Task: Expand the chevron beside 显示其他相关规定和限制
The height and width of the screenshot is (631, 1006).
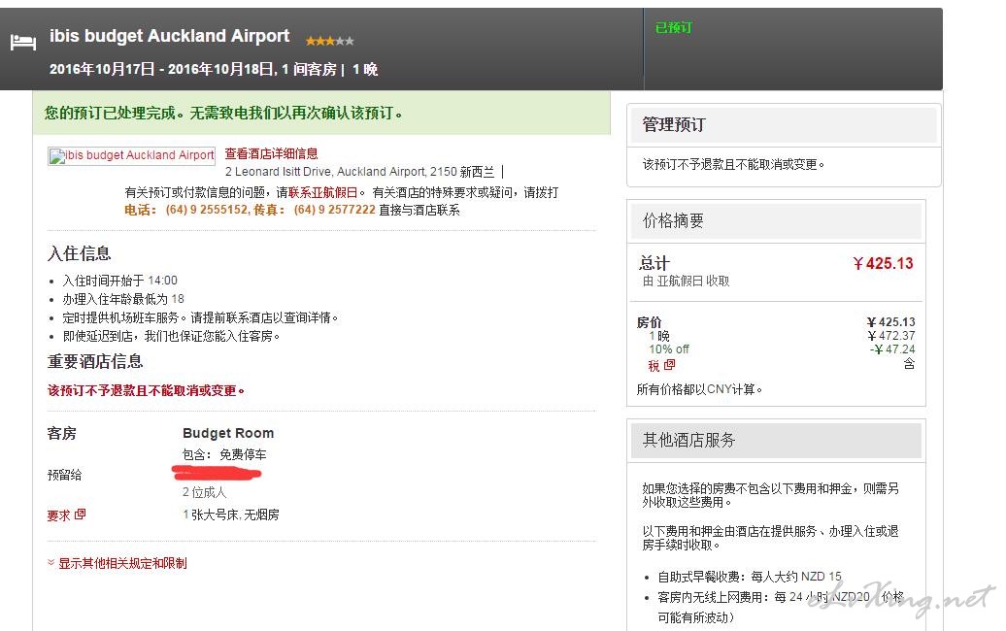Action: [x=50, y=562]
